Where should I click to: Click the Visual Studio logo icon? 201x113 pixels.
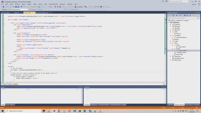click(x=2, y=2)
